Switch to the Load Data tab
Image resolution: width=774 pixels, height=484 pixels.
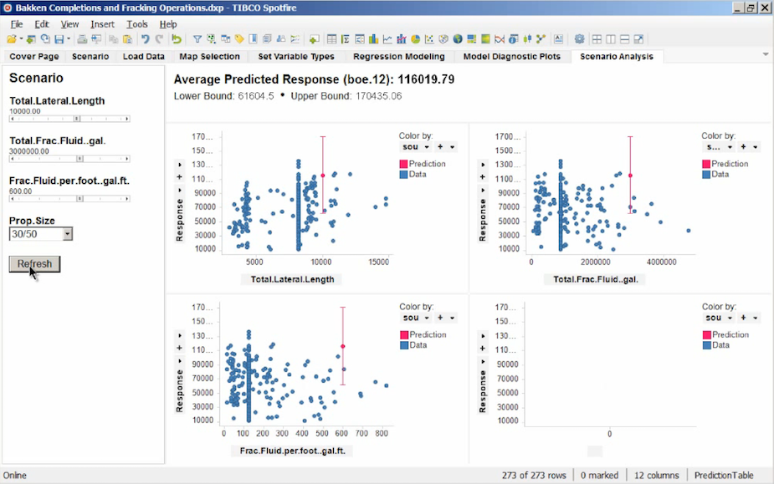coord(144,56)
